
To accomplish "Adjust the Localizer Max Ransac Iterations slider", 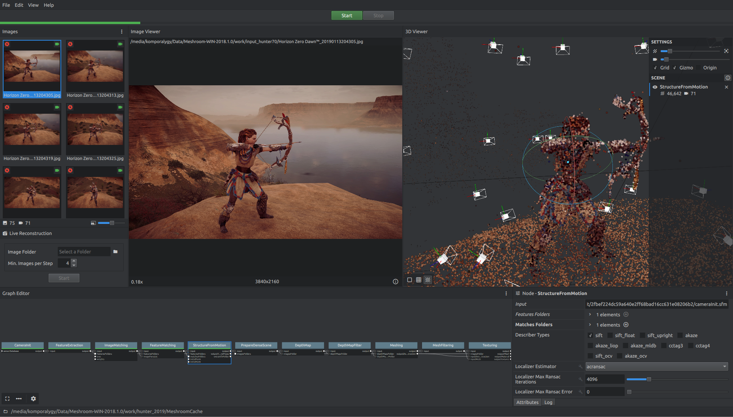I will click(649, 379).
